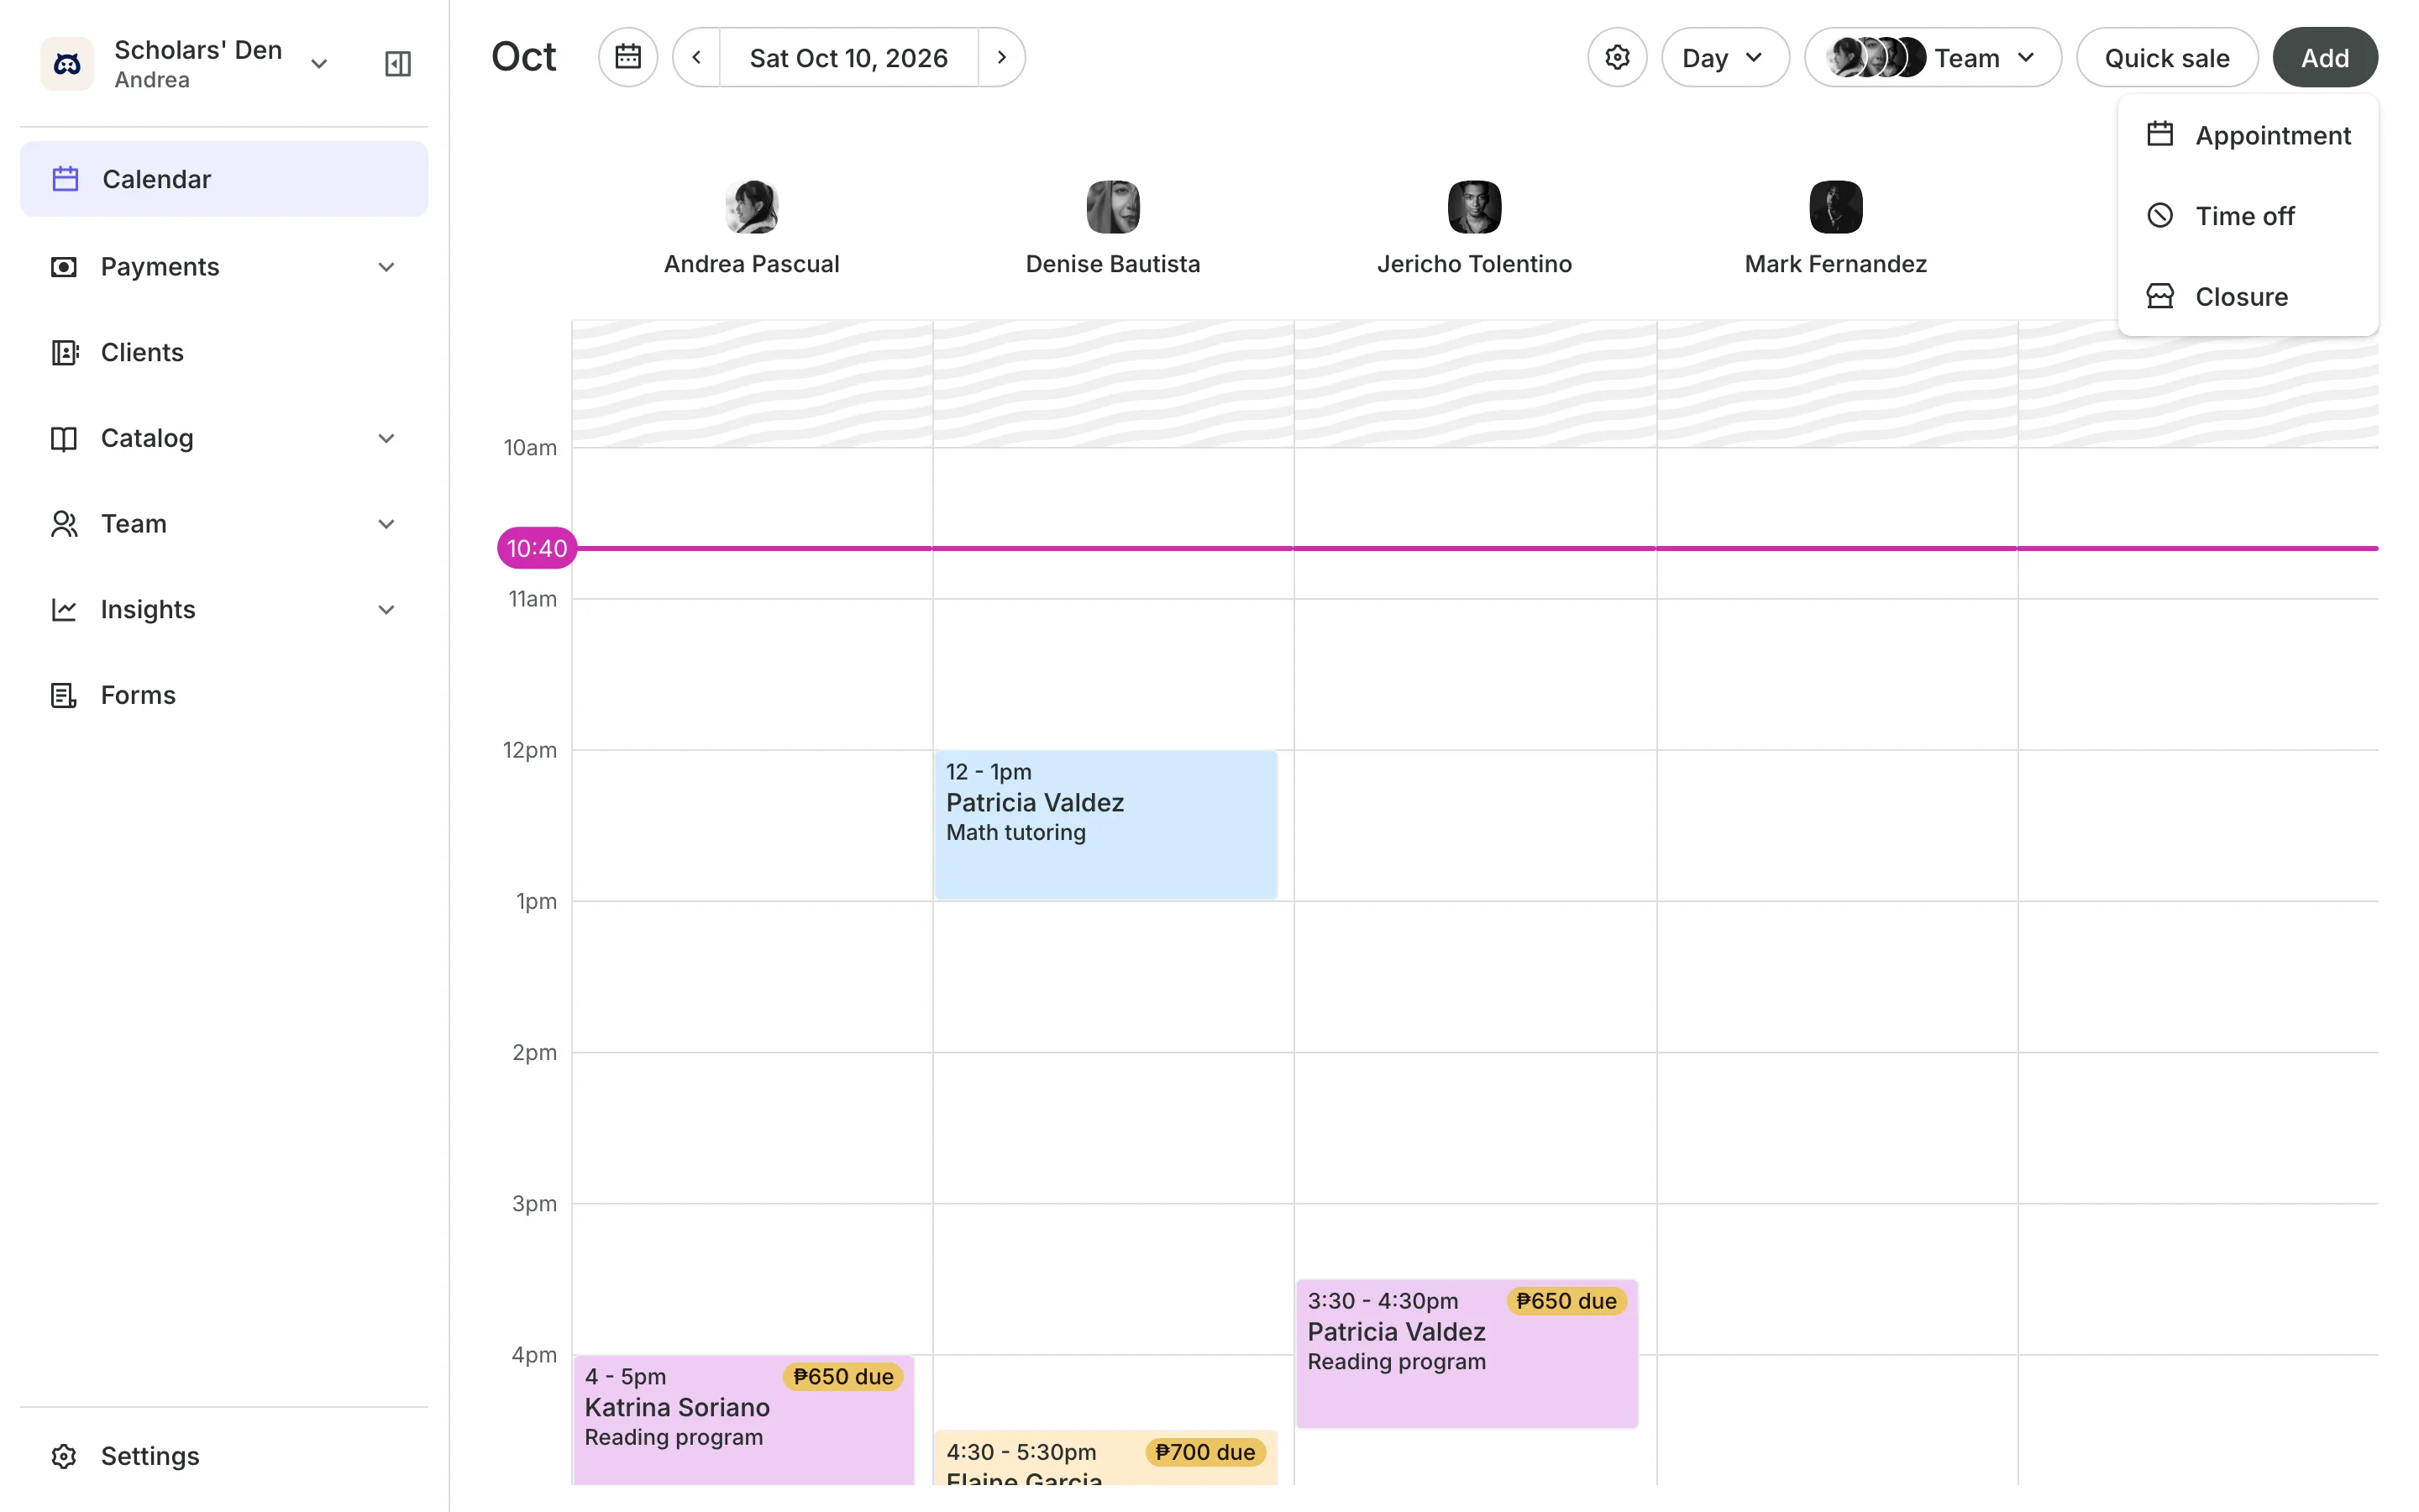Go to previous day arrow
This screenshot has height=1512, width=2419.
[x=696, y=57]
